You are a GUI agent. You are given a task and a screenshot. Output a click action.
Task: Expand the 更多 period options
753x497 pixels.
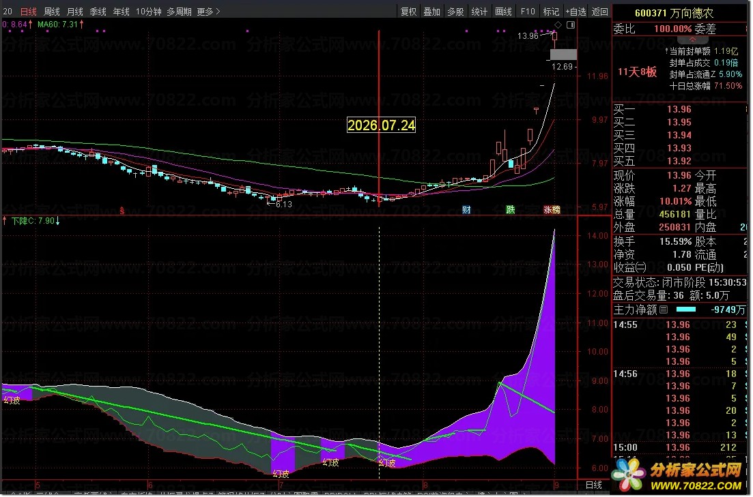click(209, 12)
